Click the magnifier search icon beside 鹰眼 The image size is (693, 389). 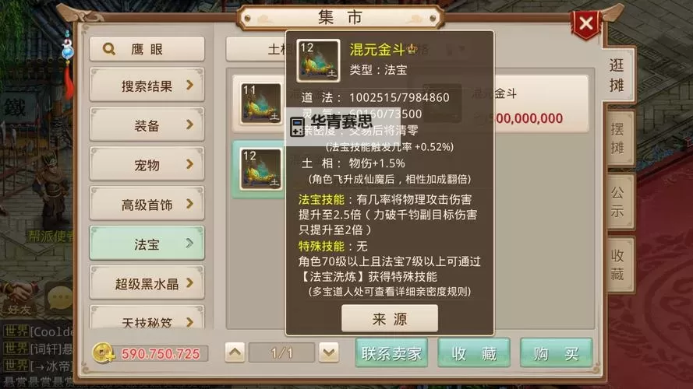[x=108, y=48]
